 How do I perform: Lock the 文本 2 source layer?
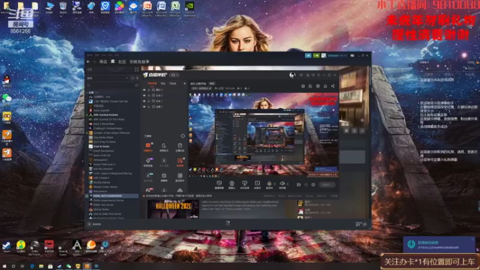[149, 95]
